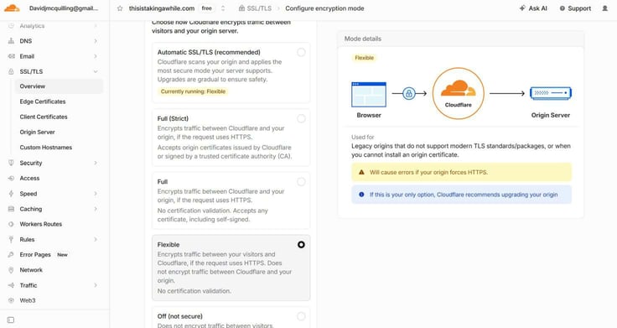617x328 pixels.
Task: Click the Ask AI sparkle icon
Action: 522,8
